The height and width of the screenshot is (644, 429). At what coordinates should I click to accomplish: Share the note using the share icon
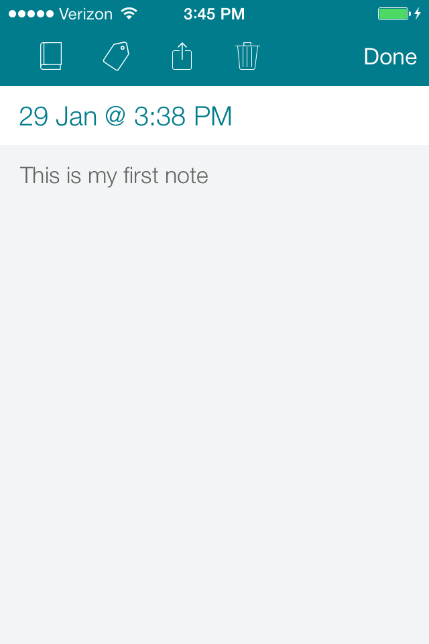(x=182, y=56)
